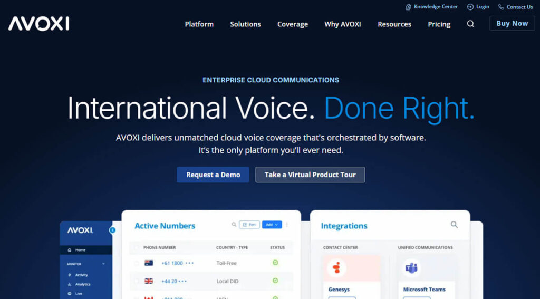Open the site search magnifier icon
540x299 pixels.
click(470, 24)
